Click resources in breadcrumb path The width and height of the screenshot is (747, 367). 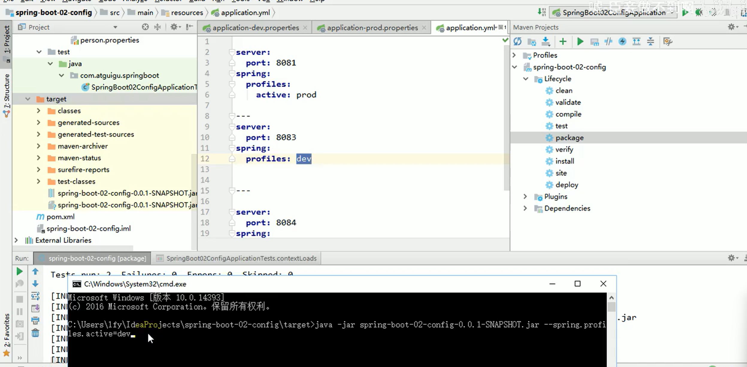tap(187, 13)
